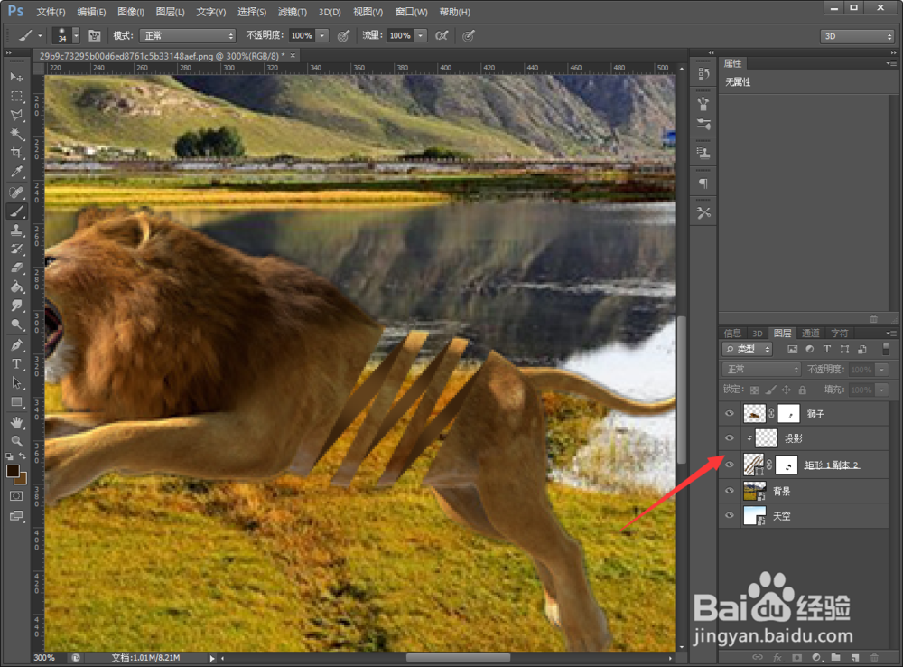903x667 pixels.
Task: Hide the 狮子 layer
Action: point(730,413)
